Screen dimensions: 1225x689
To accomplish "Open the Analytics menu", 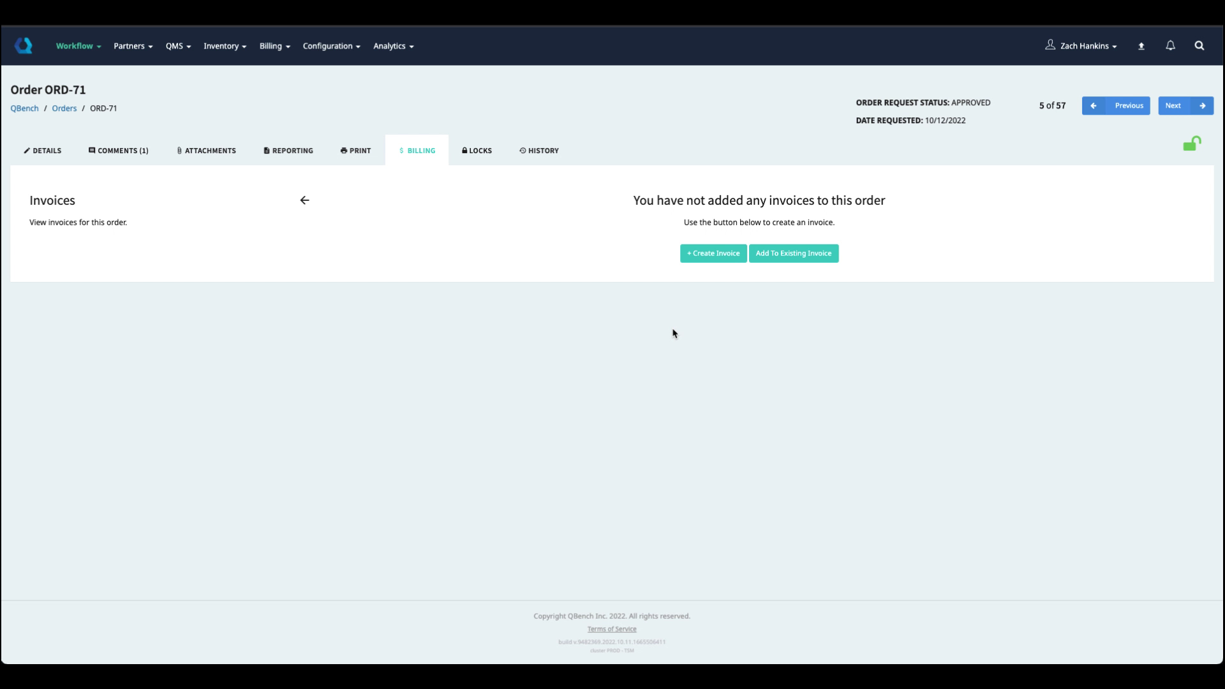I will coord(393,46).
